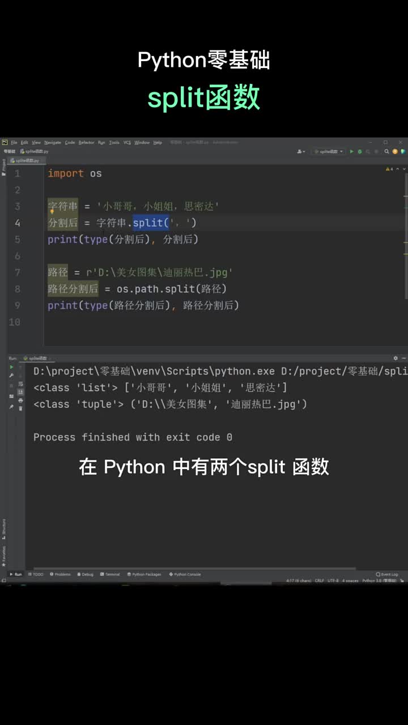Click the split函数.py breadcrumb in navigation bar
Viewport: 408px width, 725px height.
[x=35, y=152]
